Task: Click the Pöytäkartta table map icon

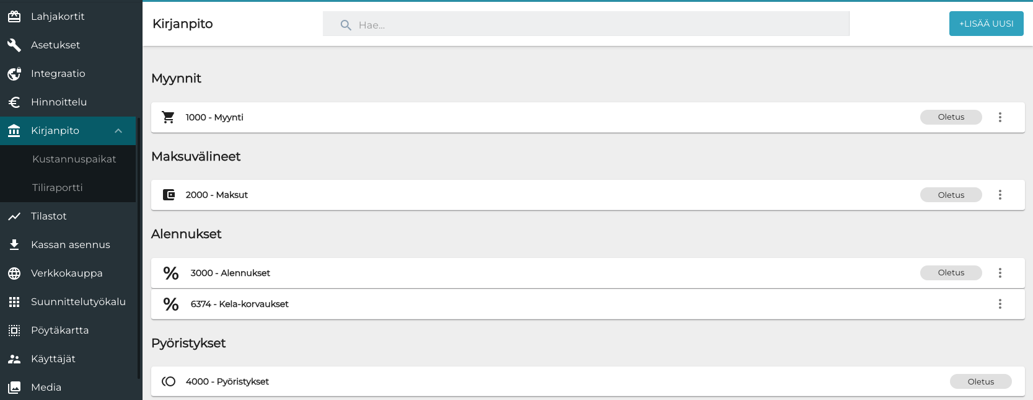Action: [x=14, y=331]
